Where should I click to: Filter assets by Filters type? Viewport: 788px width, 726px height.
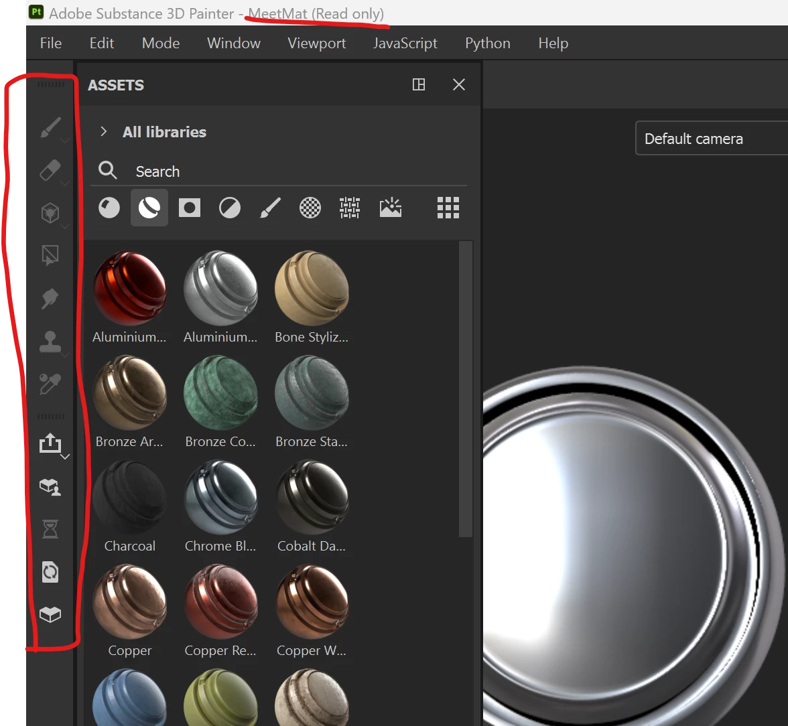pos(230,208)
